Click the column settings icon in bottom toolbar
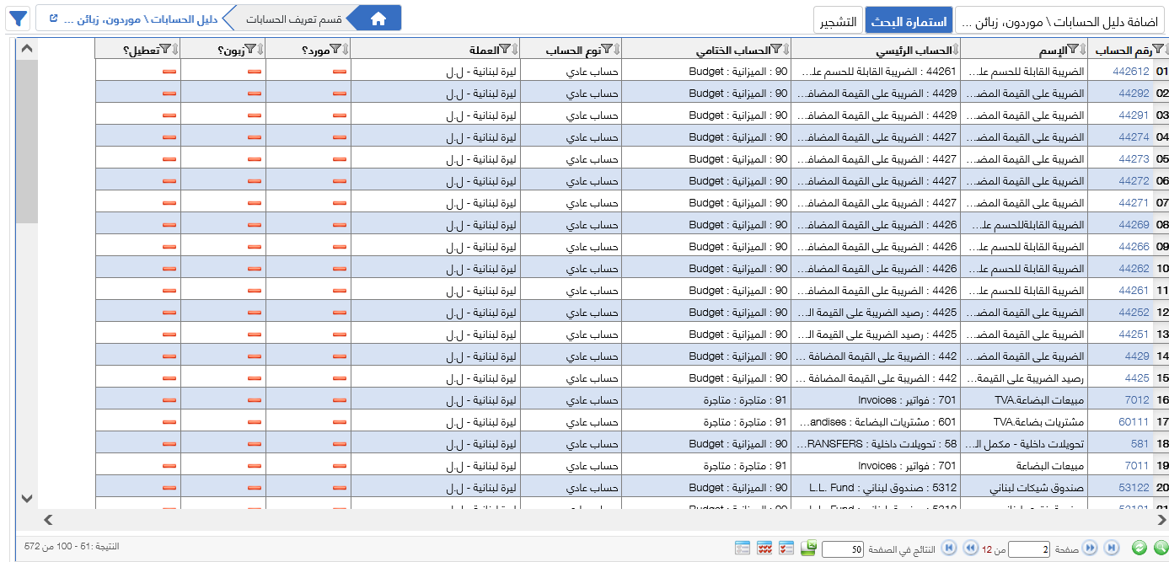 tap(741, 546)
